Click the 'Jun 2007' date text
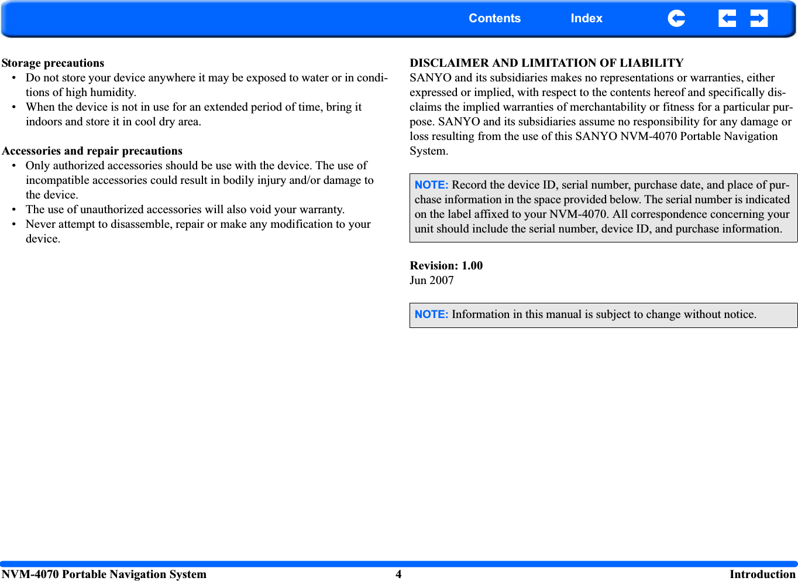Screen dimensions: 798x581 coord(432,281)
